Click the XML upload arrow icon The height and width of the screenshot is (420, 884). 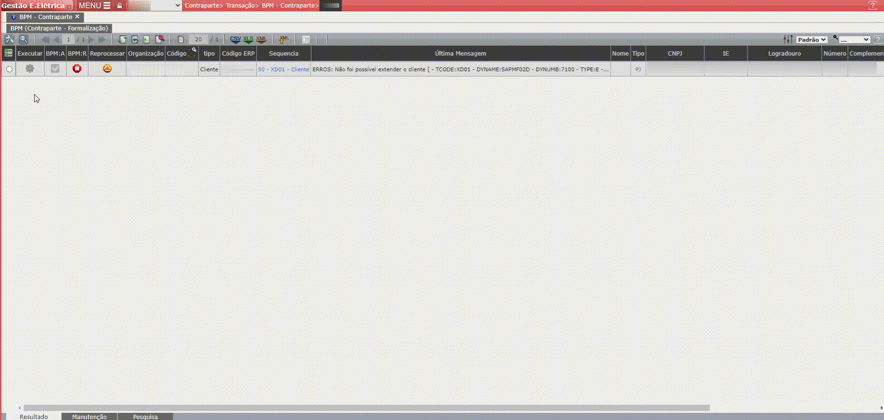click(284, 39)
